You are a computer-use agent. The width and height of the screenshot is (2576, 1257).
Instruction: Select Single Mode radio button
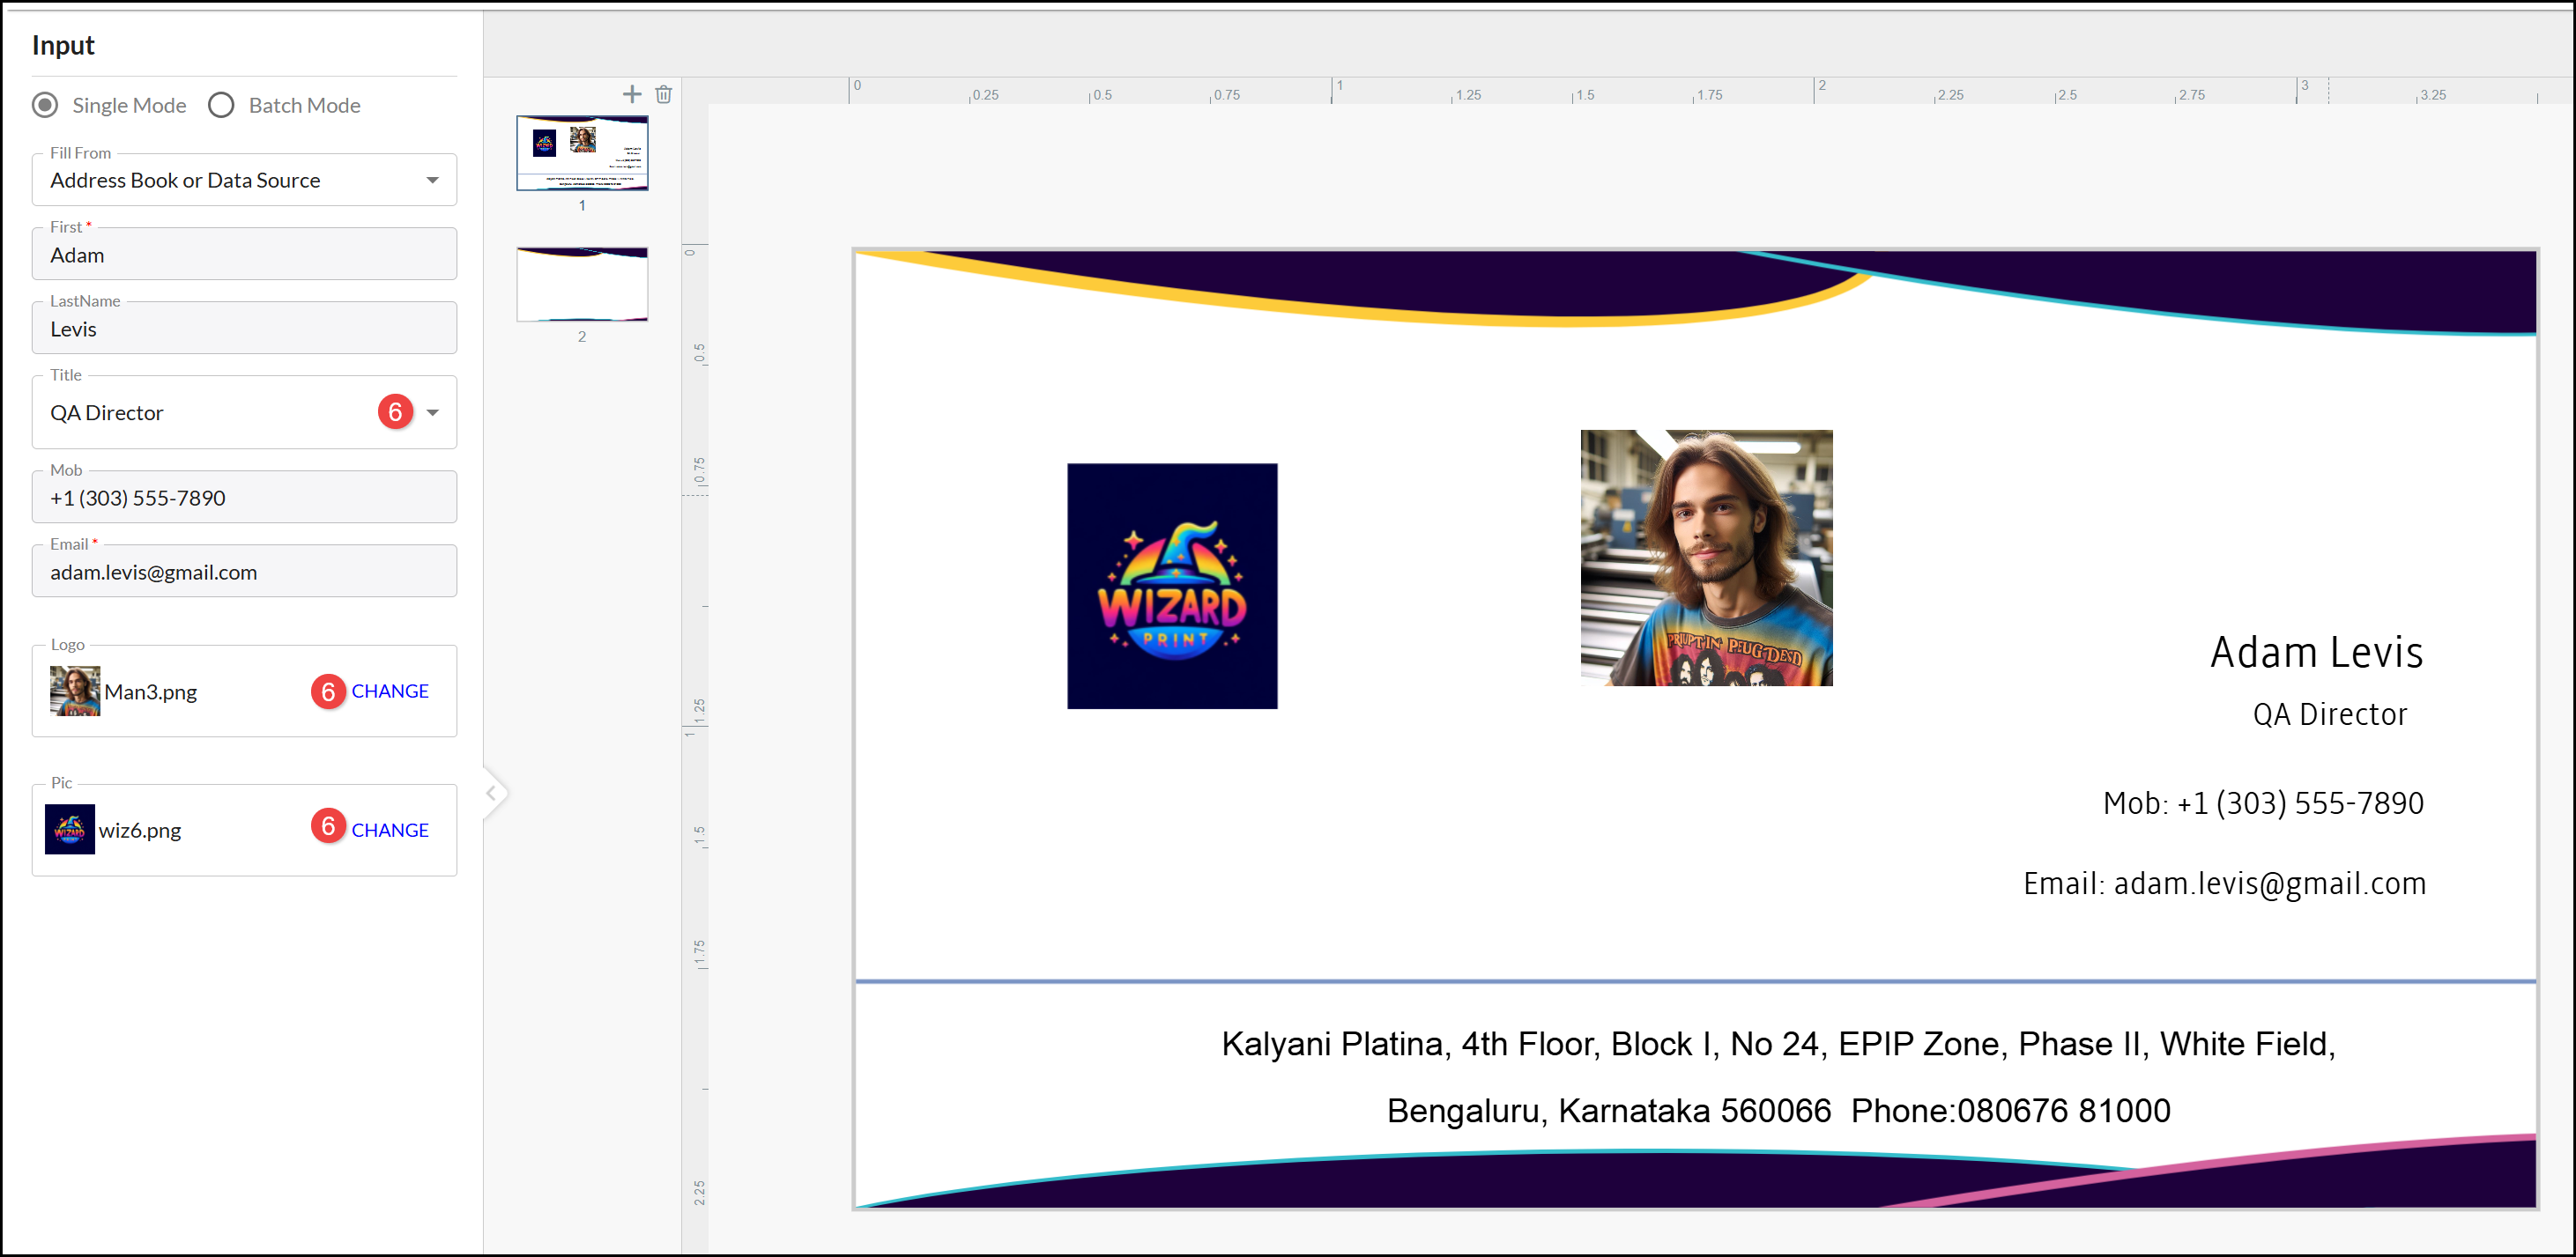click(45, 105)
